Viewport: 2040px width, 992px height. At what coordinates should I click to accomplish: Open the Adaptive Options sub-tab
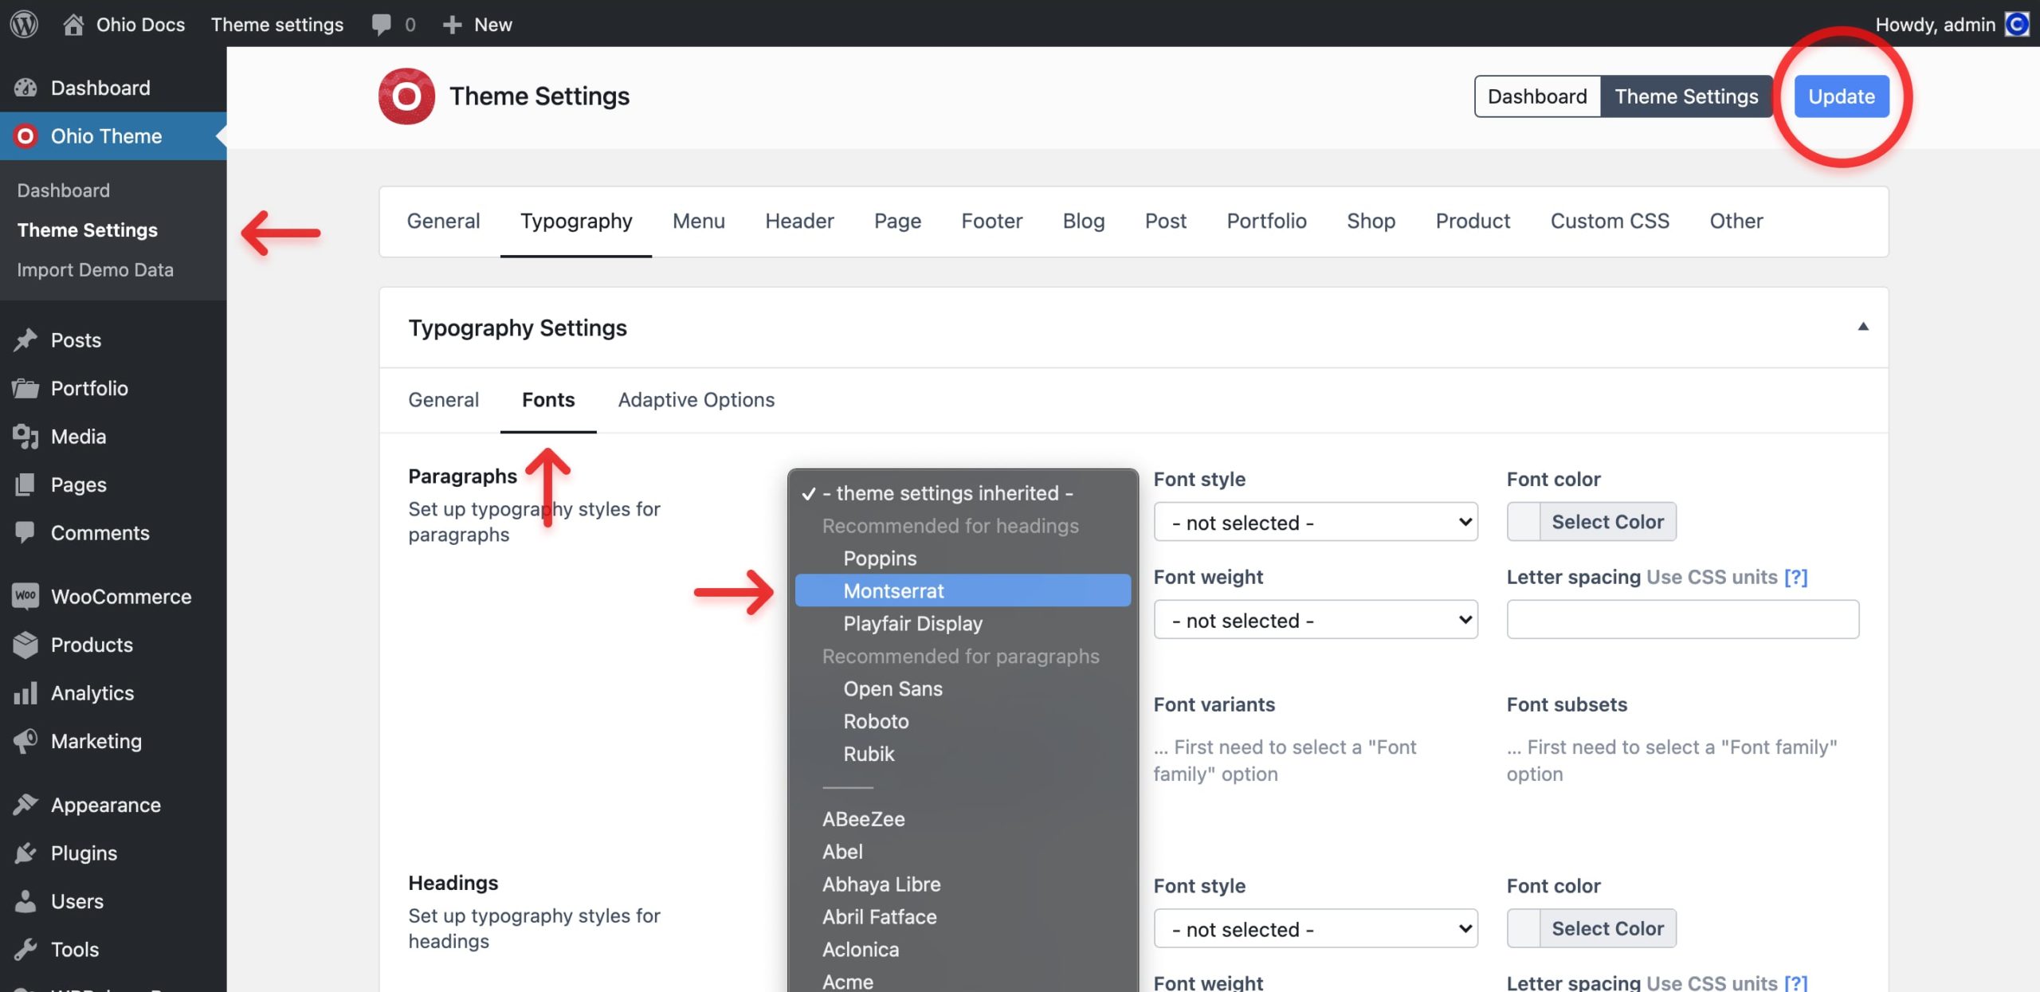(x=696, y=399)
